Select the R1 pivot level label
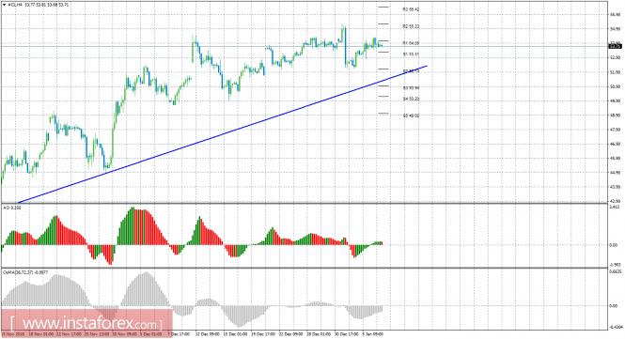The width and height of the screenshot is (625, 339). tap(411, 43)
